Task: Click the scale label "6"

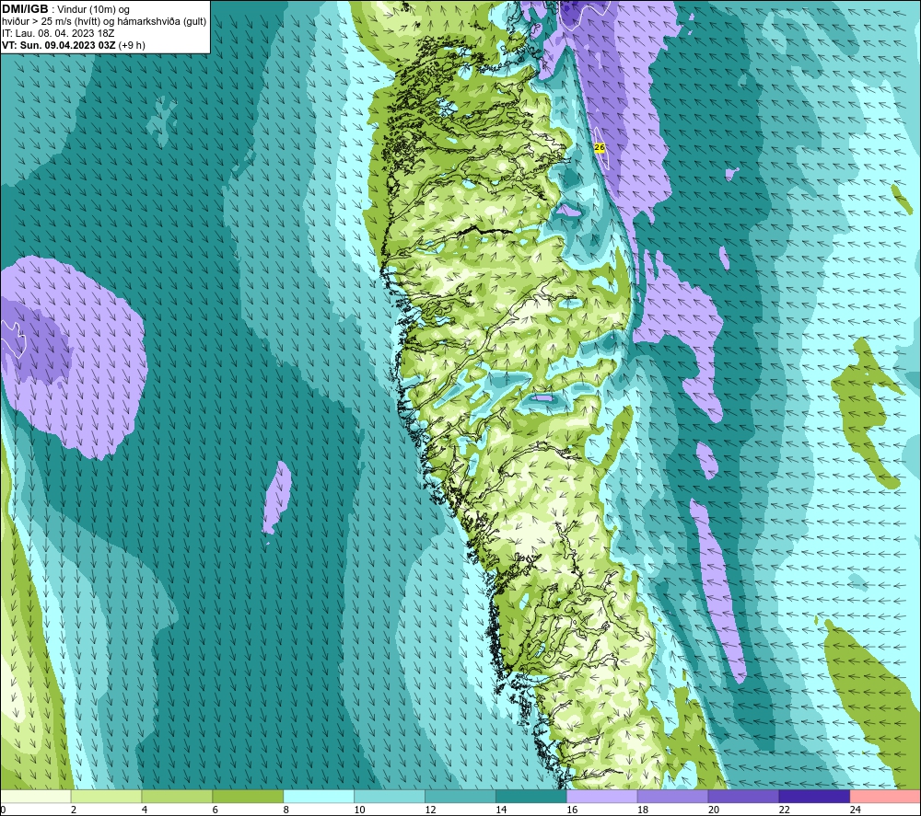Action: (215, 810)
